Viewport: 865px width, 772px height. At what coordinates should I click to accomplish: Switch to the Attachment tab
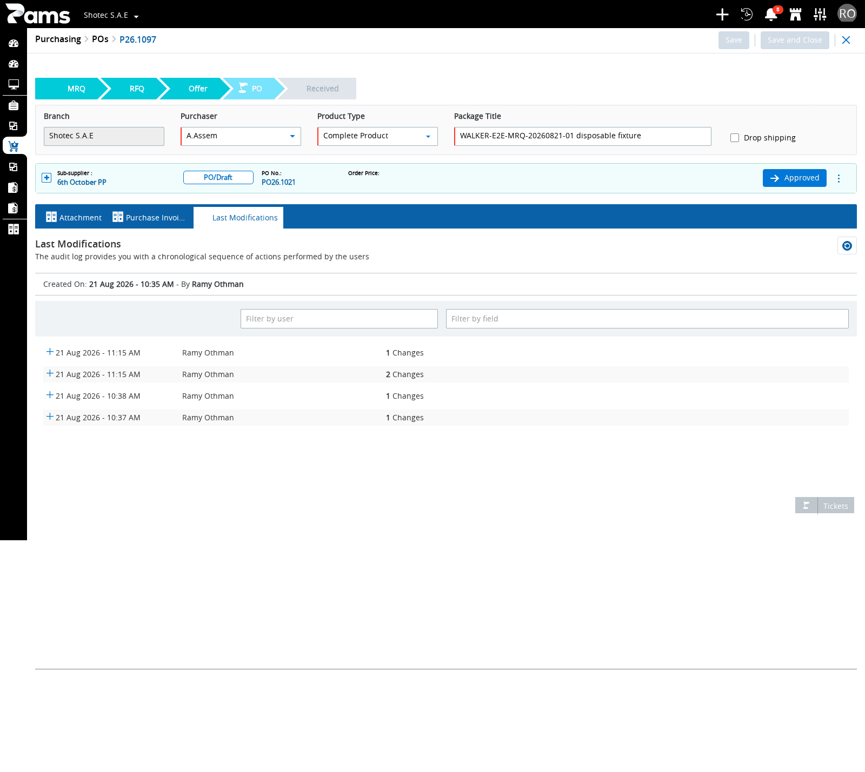pyautogui.click(x=74, y=217)
